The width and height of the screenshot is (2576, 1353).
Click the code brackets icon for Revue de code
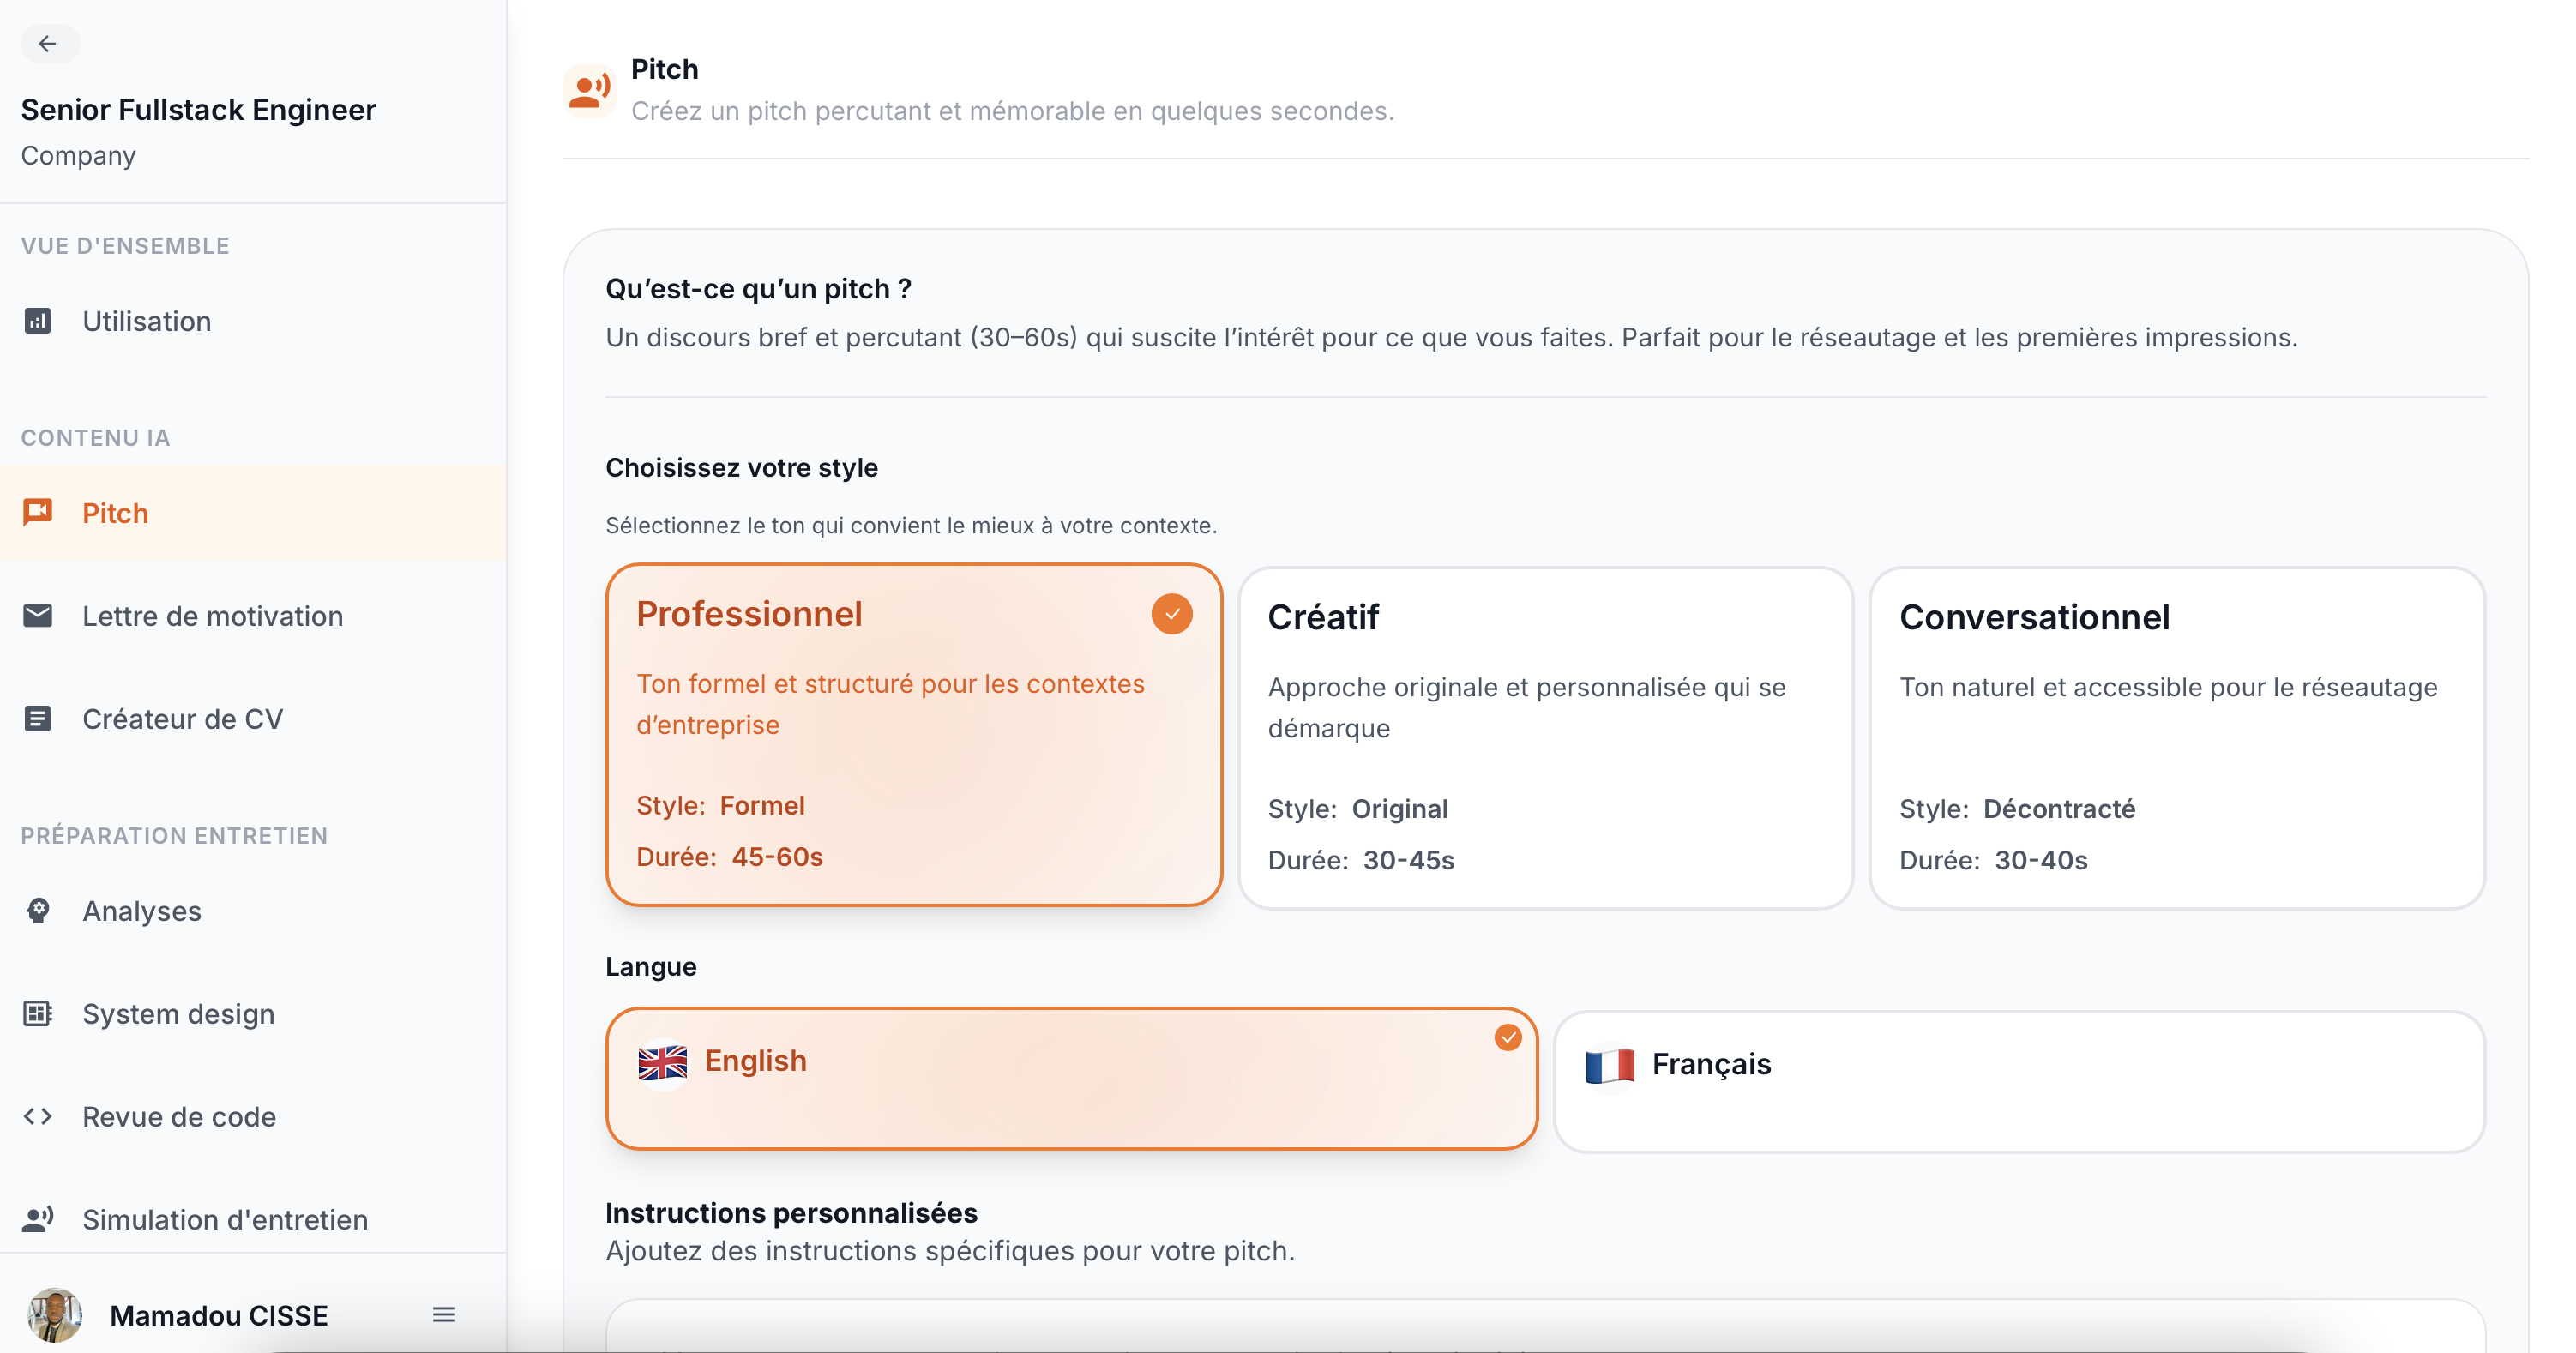tap(38, 1117)
